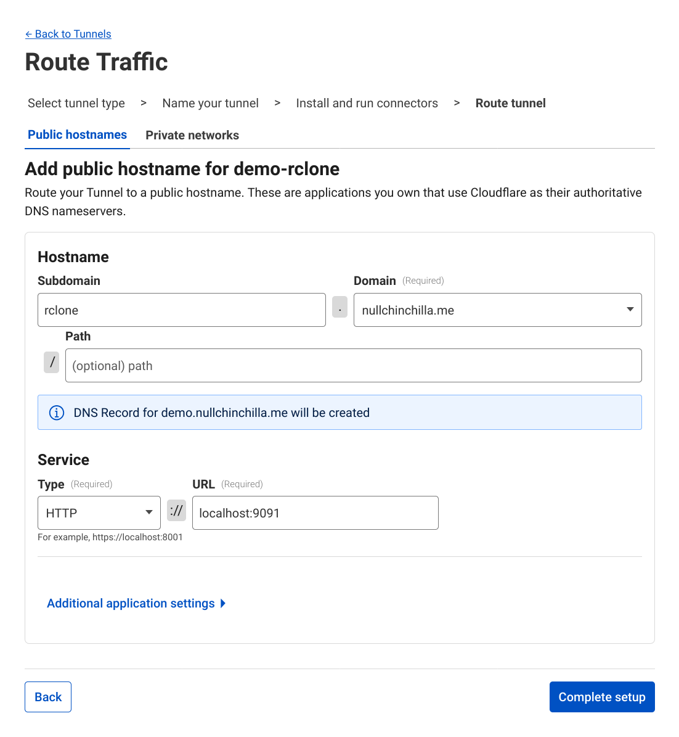Image resolution: width=679 pixels, height=737 pixels.
Task: Click the URL (Required) label
Action: tap(228, 485)
